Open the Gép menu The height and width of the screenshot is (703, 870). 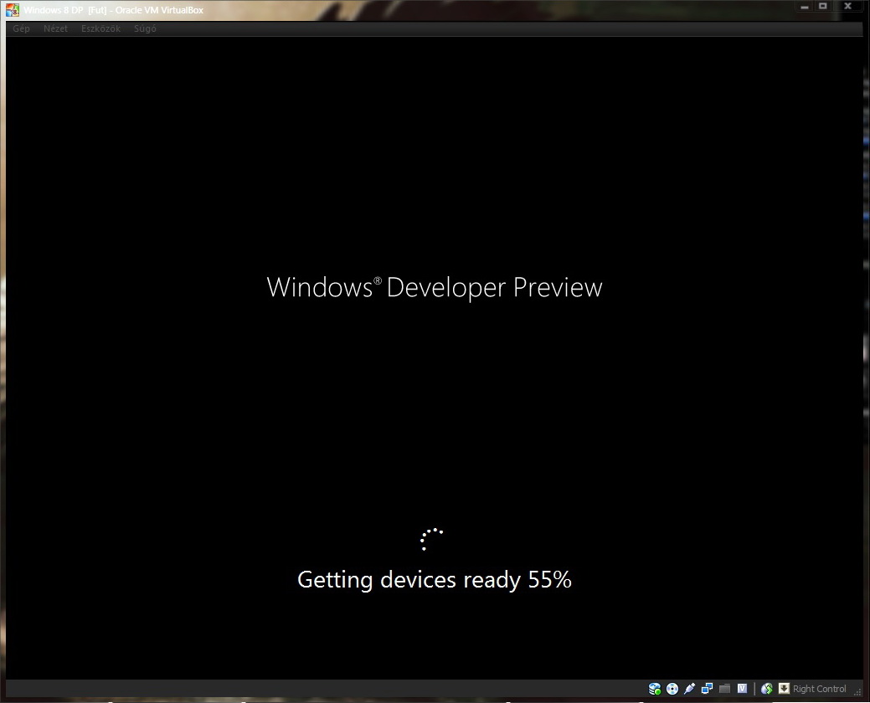[x=21, y=28]
